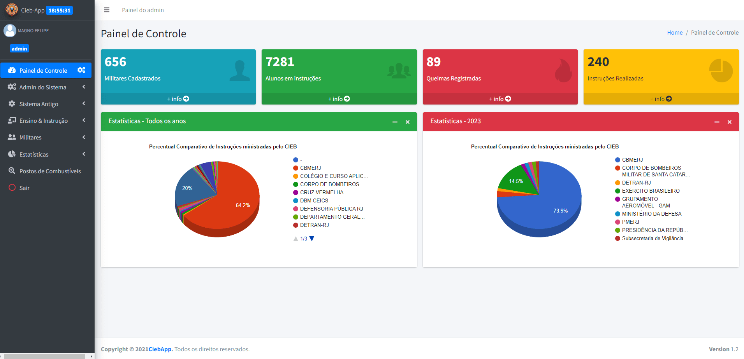Click the Magno Felipe user avatar

tap(10, 31)
